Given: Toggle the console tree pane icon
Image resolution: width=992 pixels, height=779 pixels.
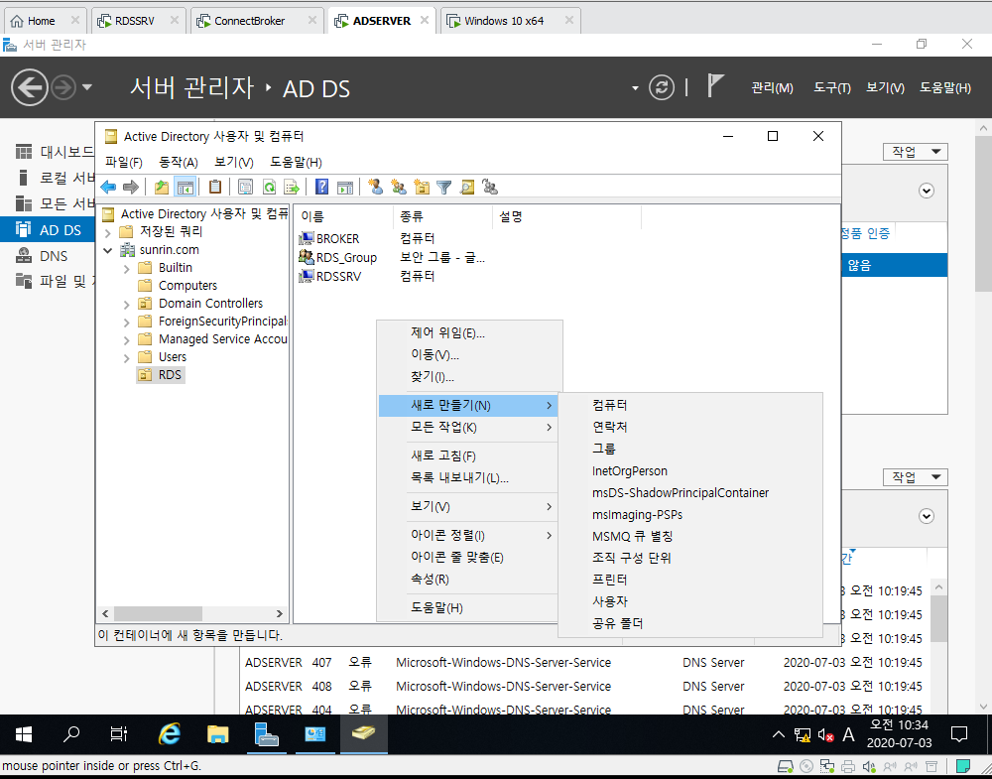Looking at the screenshot, I should (x=185, y=188).
